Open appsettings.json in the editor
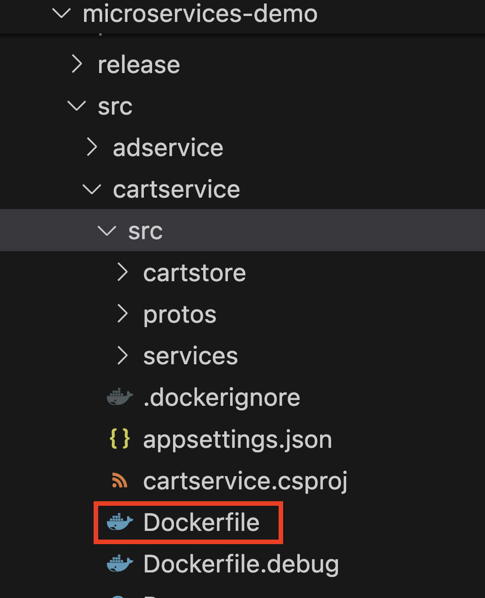The image size is (485, 598). (x=237, y=439)
